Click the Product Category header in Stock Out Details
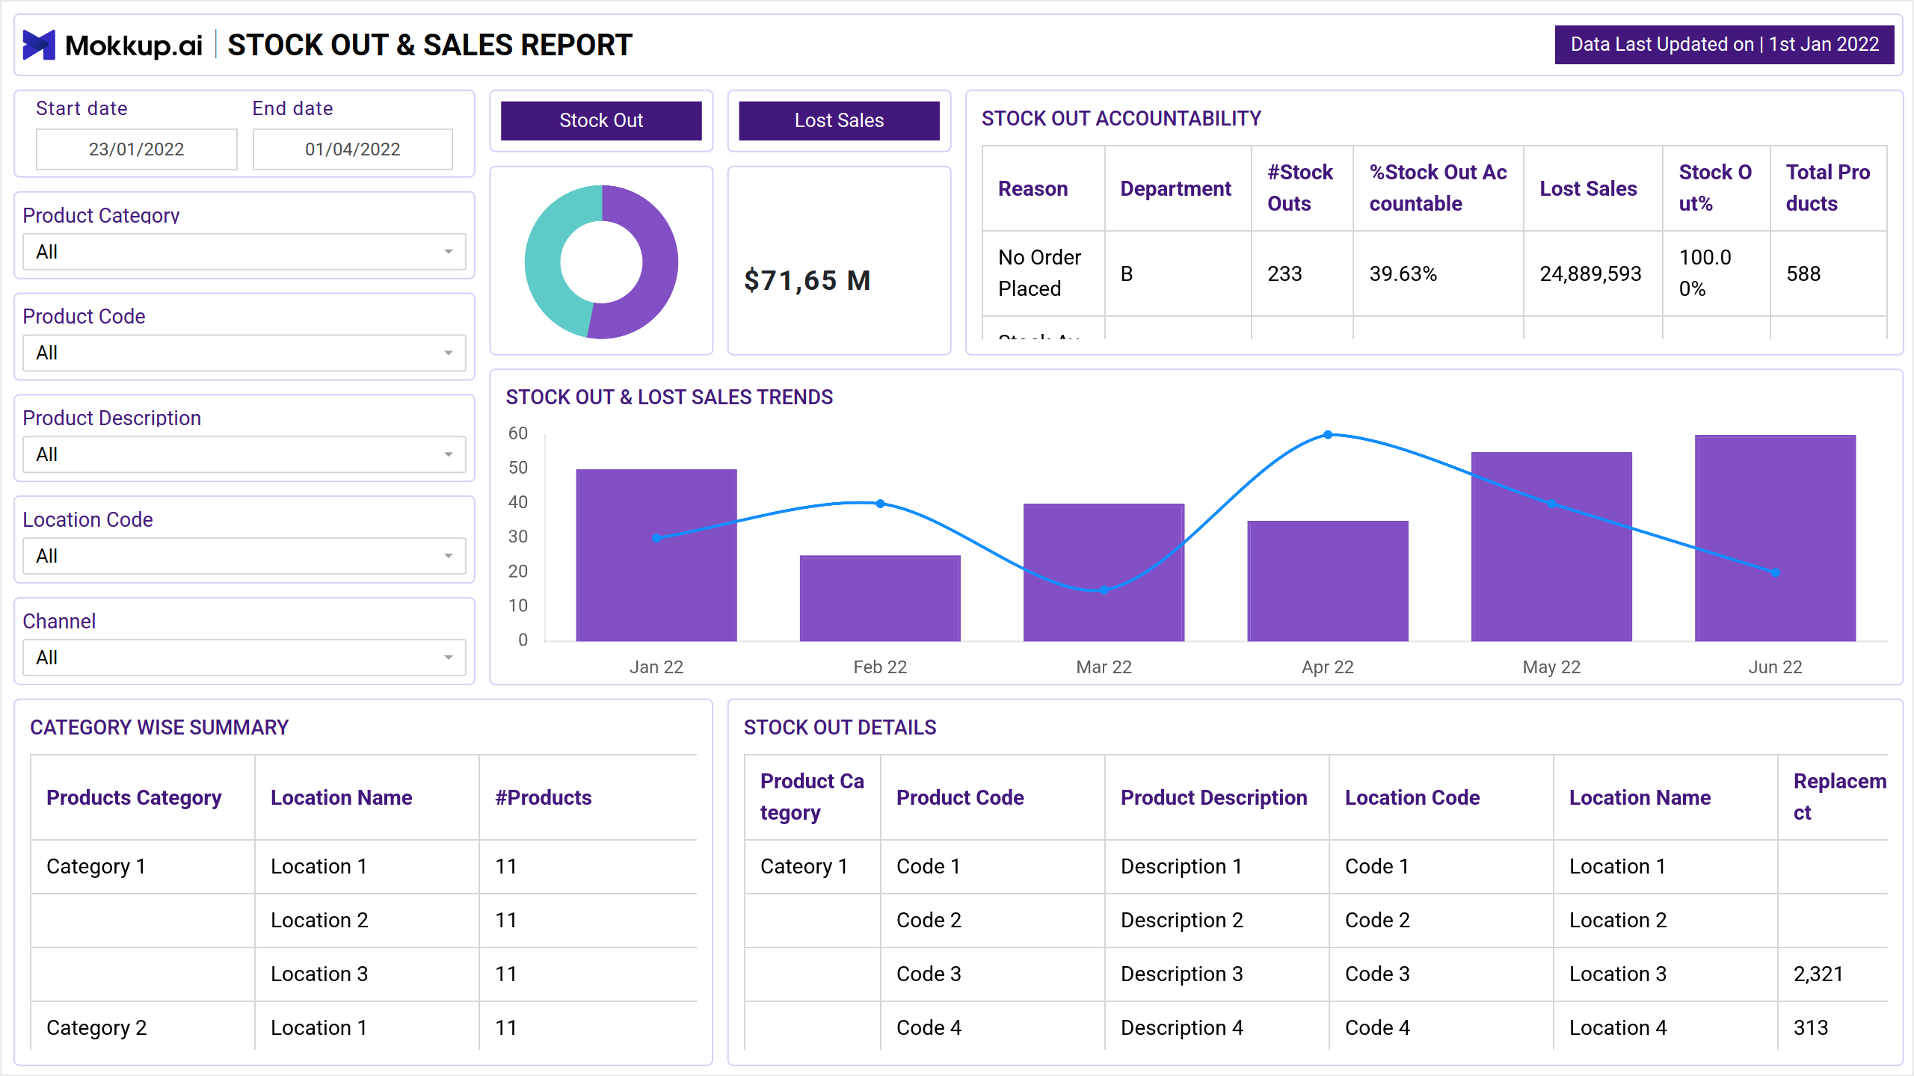This screenshot has height=1076, width=1914. tap(812, 797)
